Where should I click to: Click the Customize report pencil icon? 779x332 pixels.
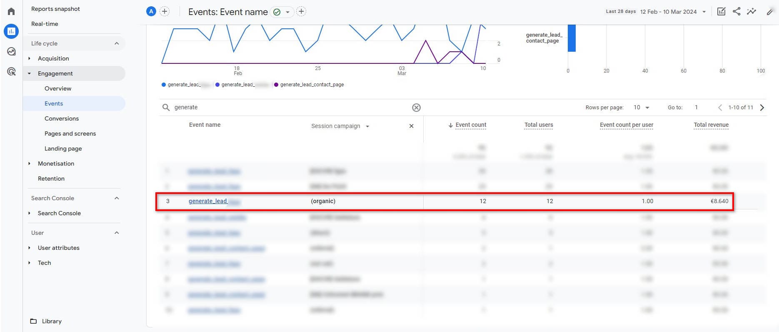(770, 12)
